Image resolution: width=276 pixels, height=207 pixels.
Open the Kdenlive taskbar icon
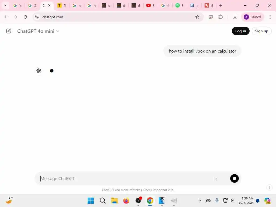[x=162, y=201]
